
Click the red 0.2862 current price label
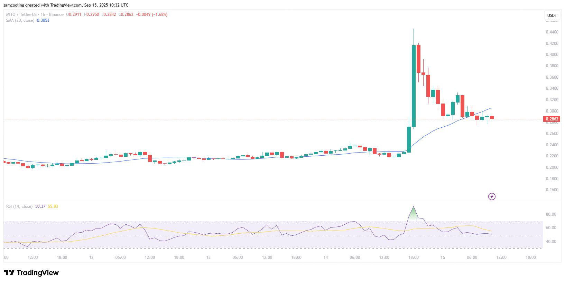(552, 119)
